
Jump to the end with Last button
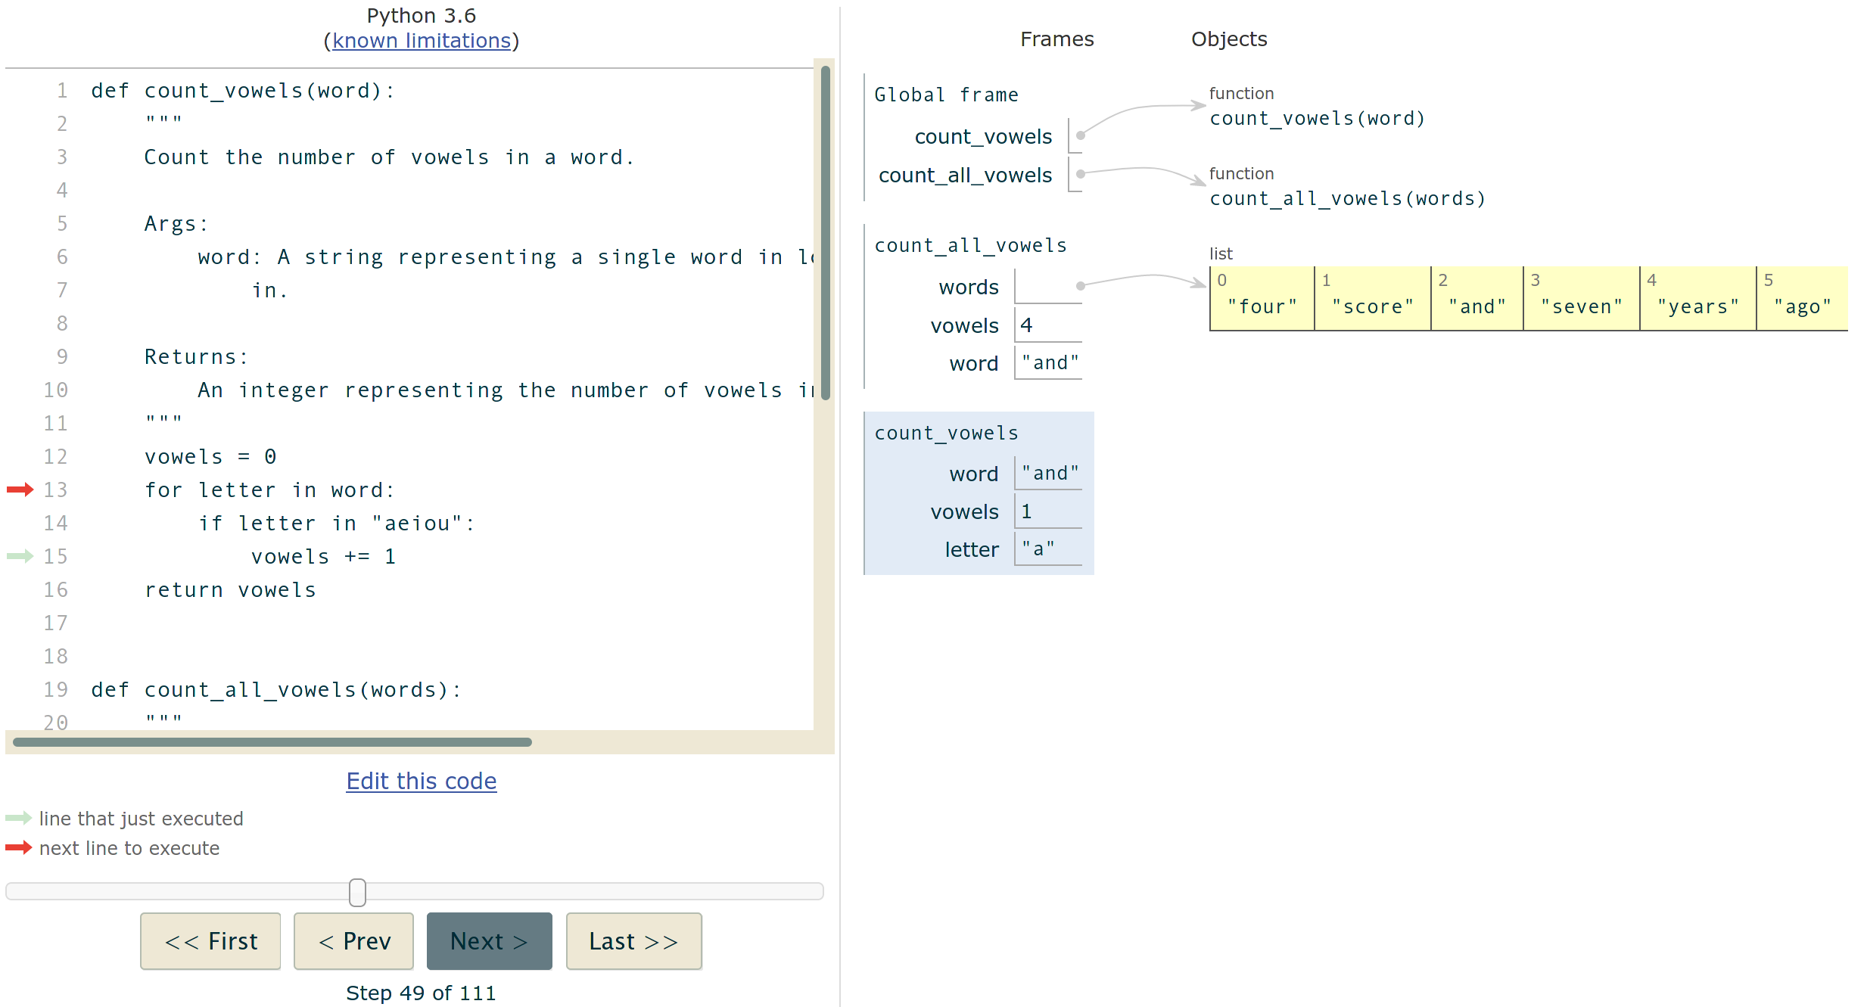click(633, 941)
